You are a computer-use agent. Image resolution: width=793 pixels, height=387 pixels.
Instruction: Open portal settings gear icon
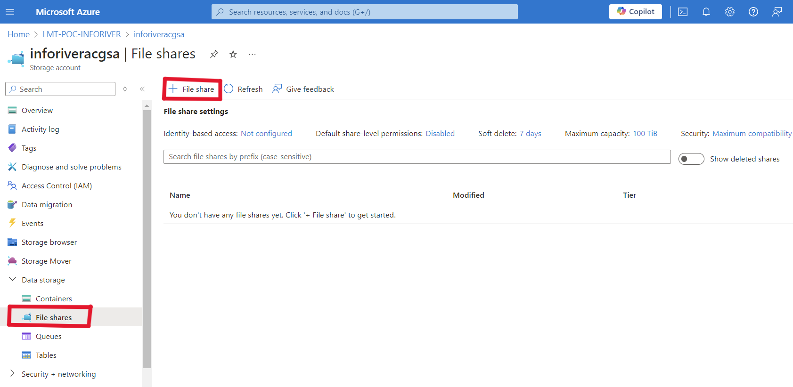tap(729, 12)
